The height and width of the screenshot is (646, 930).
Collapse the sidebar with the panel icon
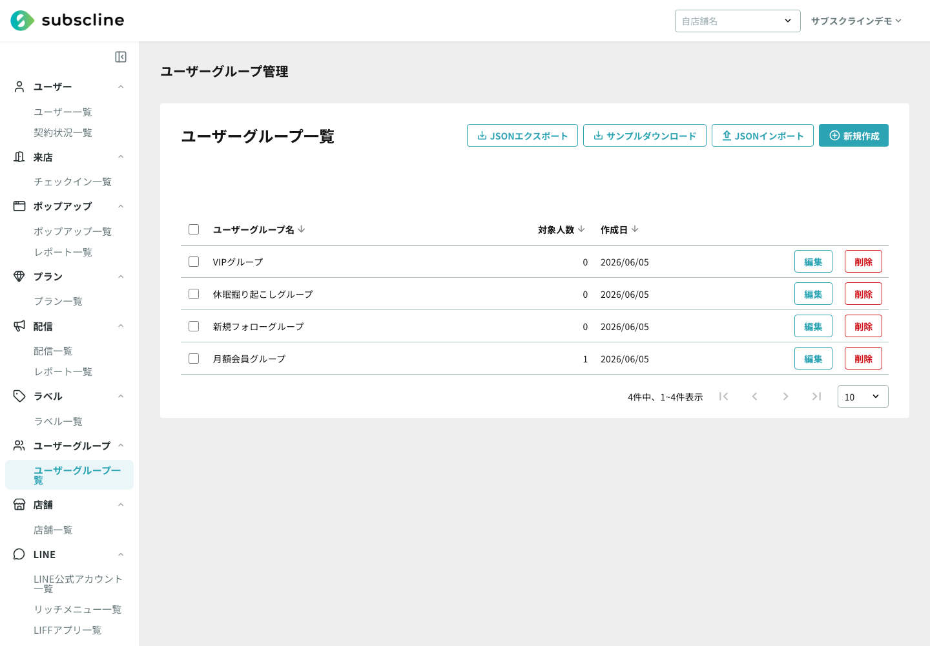[x=121, y=57]
